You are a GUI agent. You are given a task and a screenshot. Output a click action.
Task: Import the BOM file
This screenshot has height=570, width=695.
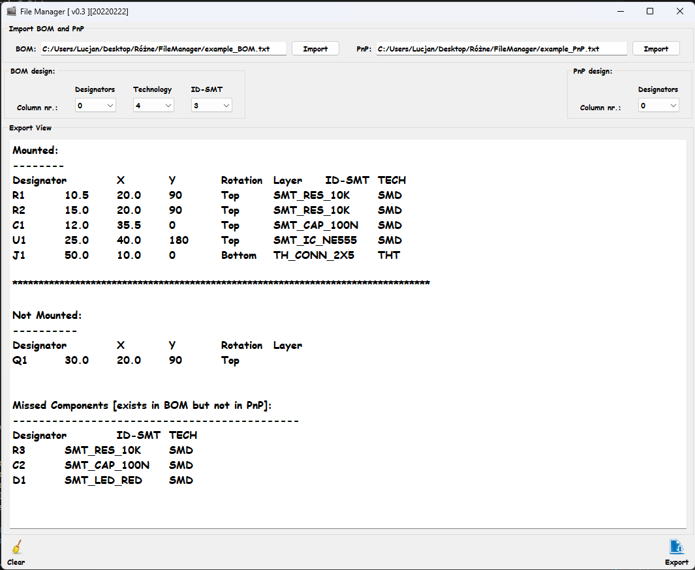coord(315,49)
